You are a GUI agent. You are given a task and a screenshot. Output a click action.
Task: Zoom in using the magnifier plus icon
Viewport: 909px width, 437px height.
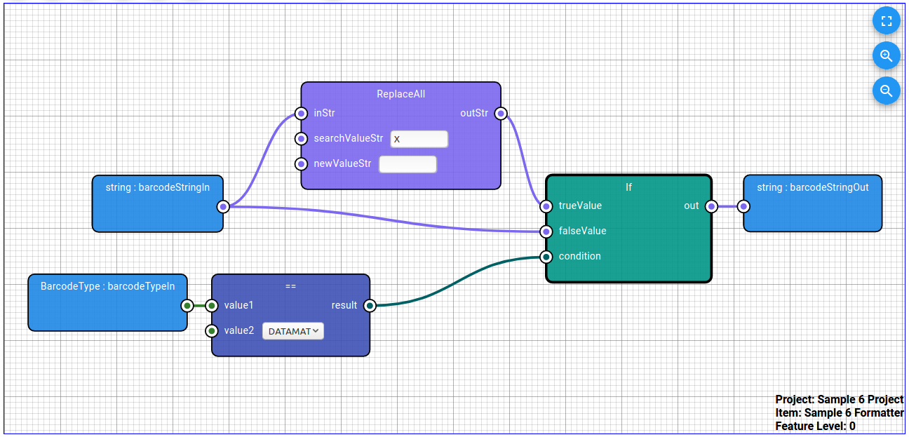pos(886,55)
